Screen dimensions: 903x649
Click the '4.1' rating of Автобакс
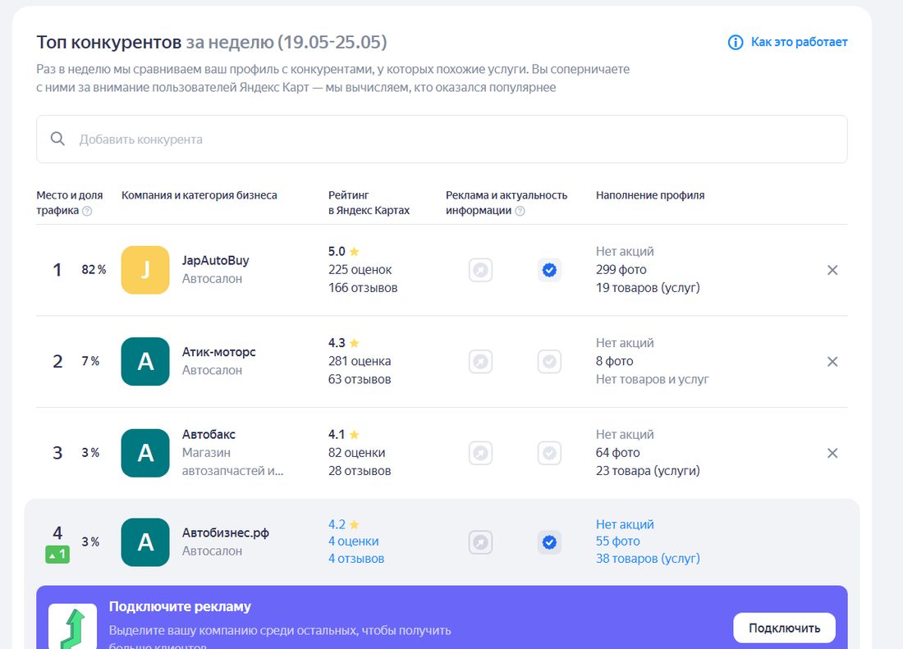pyautogui.click(x=337, y=434)
